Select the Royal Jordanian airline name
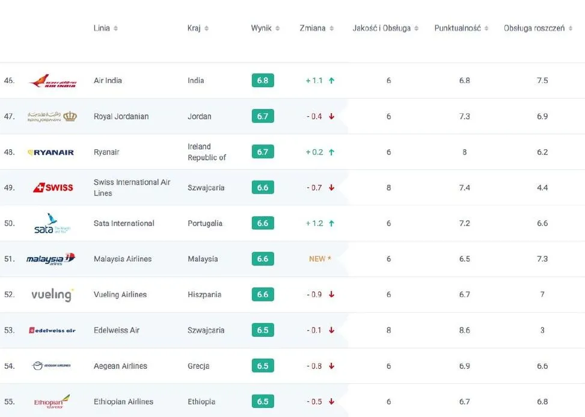The image size is (585, 417). point(121,117)
